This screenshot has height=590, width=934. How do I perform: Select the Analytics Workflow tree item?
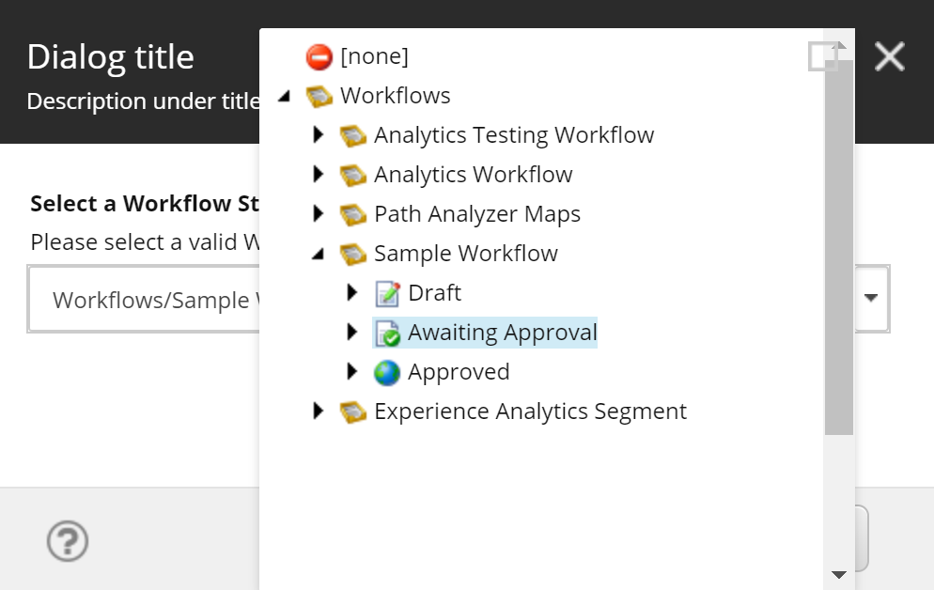(473, 174)
